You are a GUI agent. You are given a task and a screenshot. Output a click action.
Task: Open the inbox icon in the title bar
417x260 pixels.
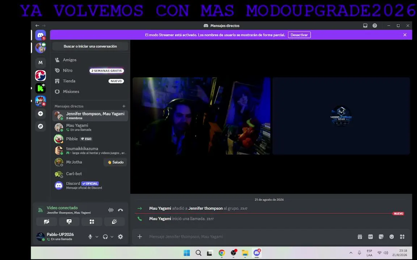tap(365, 26)
